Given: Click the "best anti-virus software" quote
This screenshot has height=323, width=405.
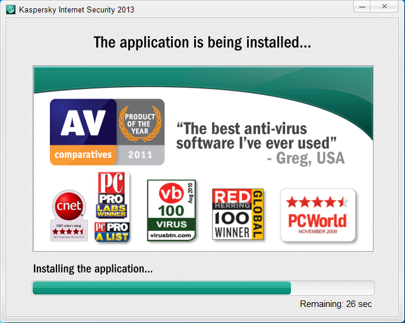Looking at the screenshot, I should (256, 136).
